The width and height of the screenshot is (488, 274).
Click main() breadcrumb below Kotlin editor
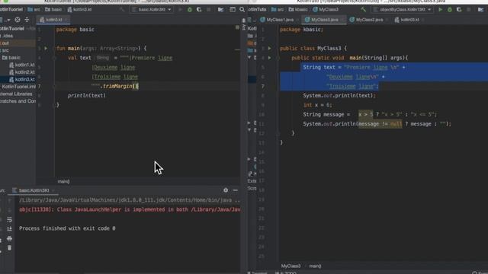pyautogui.click(x=63, y=181)
